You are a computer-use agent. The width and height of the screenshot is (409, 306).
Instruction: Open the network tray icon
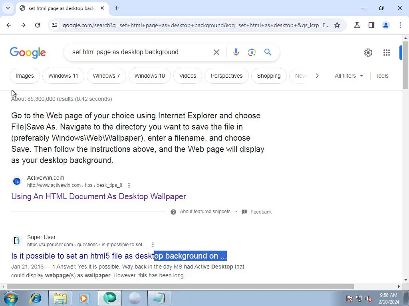(x=359, y=298)
